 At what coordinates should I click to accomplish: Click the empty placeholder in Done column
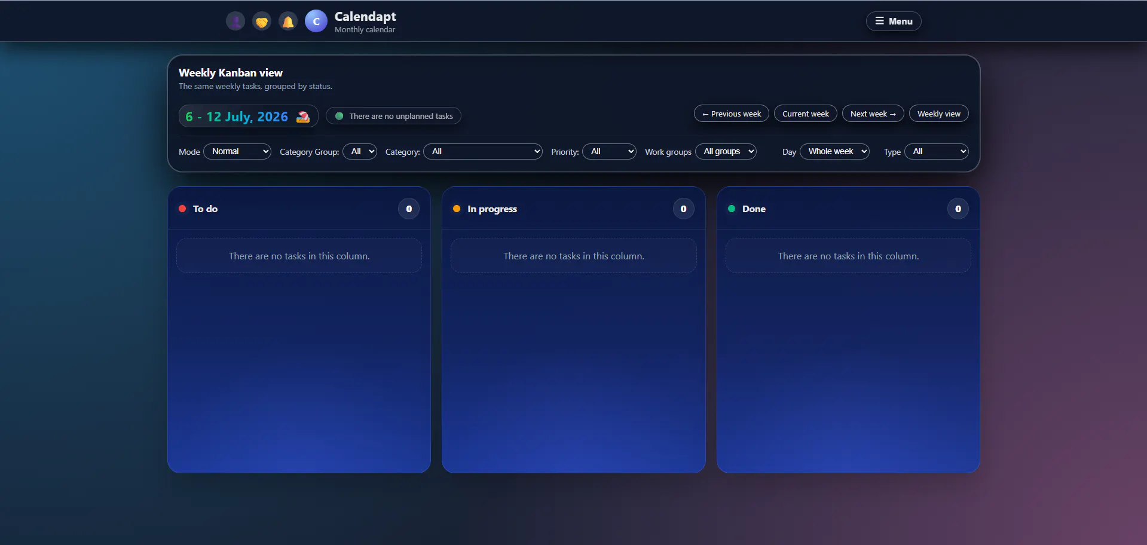coord(848,256)
